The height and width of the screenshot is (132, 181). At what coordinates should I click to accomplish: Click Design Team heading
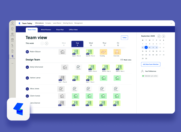click(x=33, y=60)
